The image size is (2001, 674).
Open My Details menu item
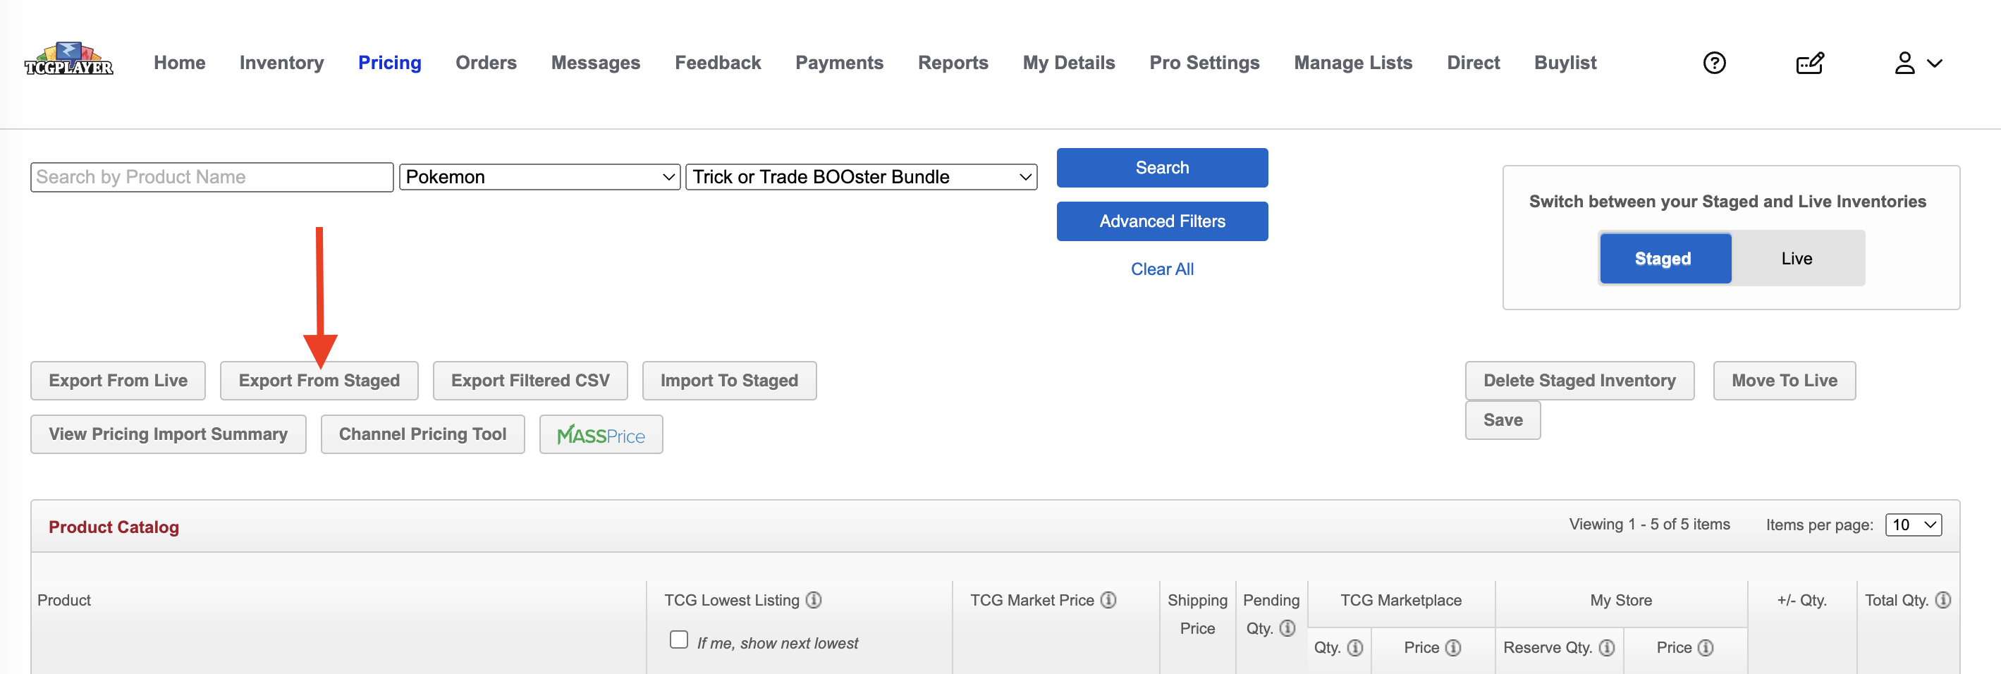[1068, 63]
